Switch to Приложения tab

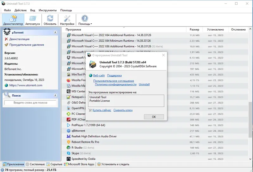14,164
